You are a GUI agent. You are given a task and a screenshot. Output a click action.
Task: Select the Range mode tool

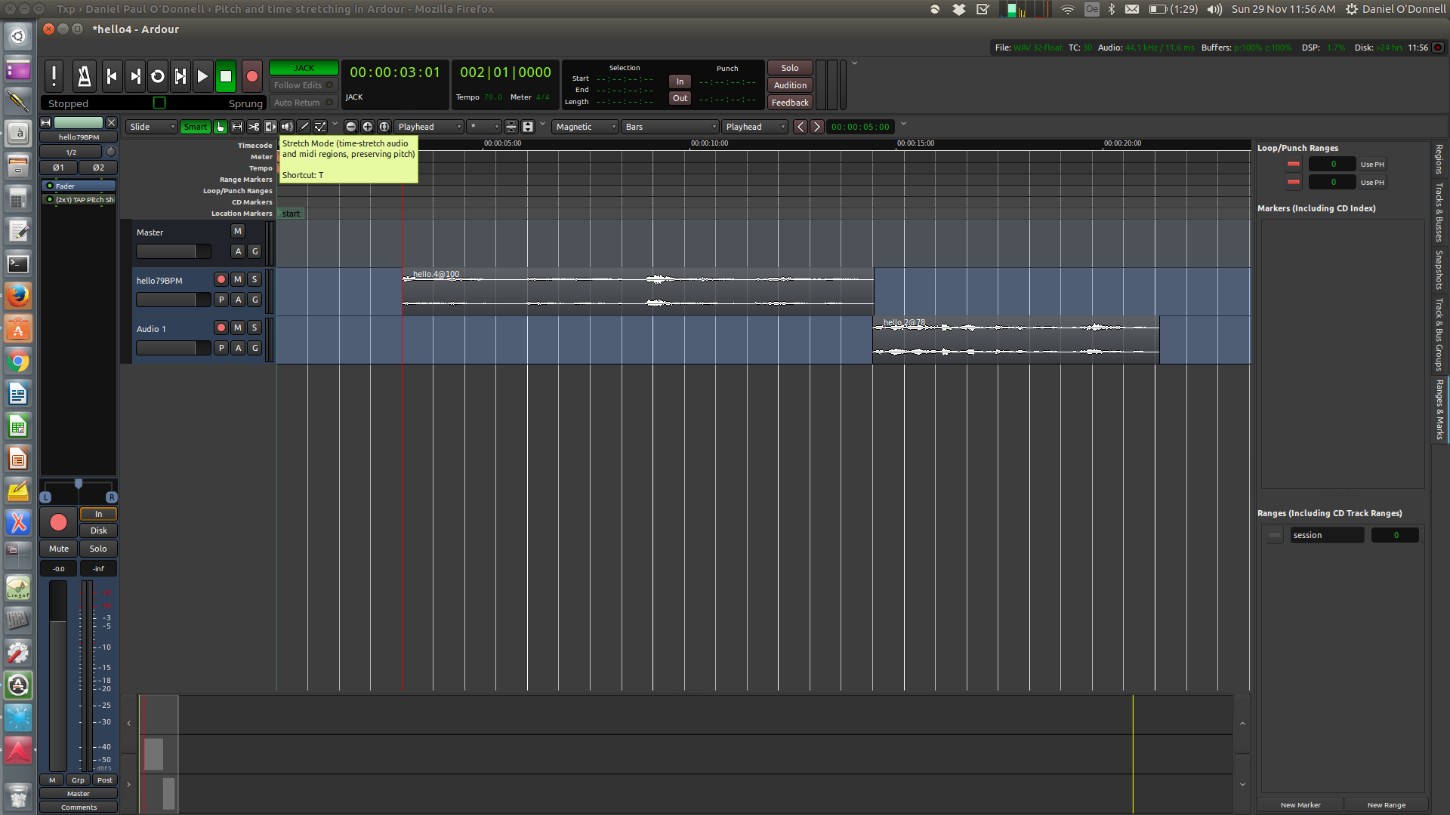pos(237,127)
